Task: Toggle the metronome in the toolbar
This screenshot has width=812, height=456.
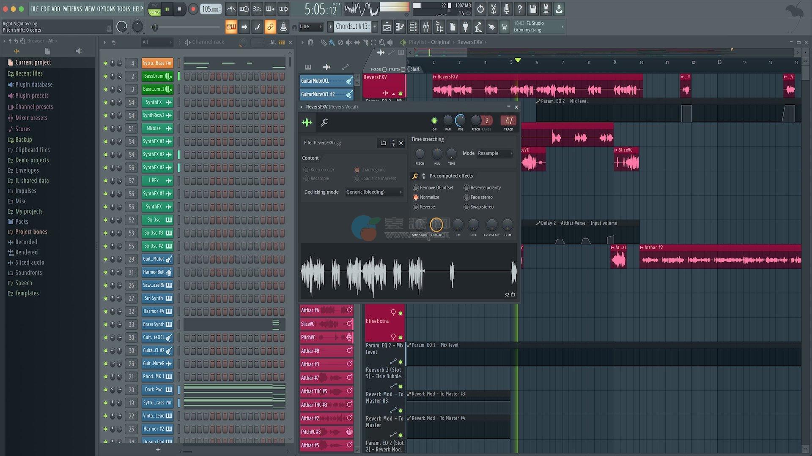Action: click(x=231, y=9)
